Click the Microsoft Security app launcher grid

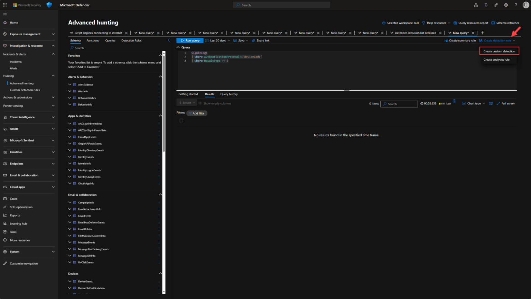point(4,5)
